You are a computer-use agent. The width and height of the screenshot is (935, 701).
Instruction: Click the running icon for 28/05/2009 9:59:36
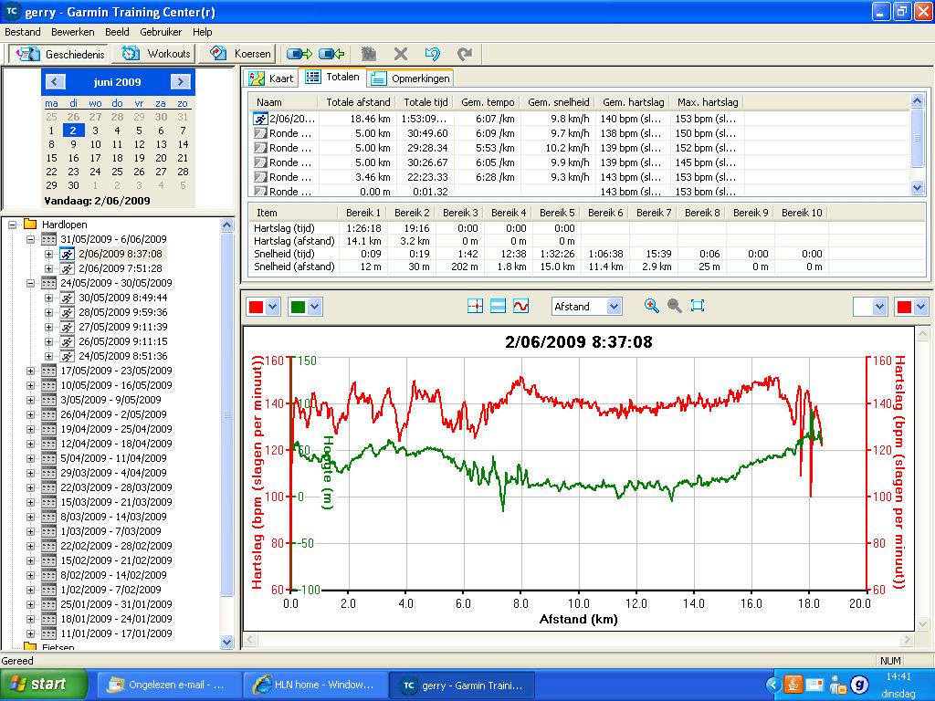pos(68,312)
